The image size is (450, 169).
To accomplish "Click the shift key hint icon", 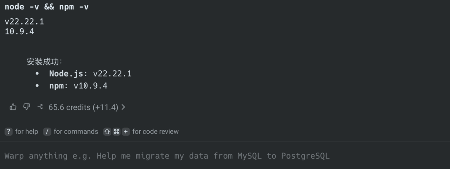I will click(x=107, y=132).
